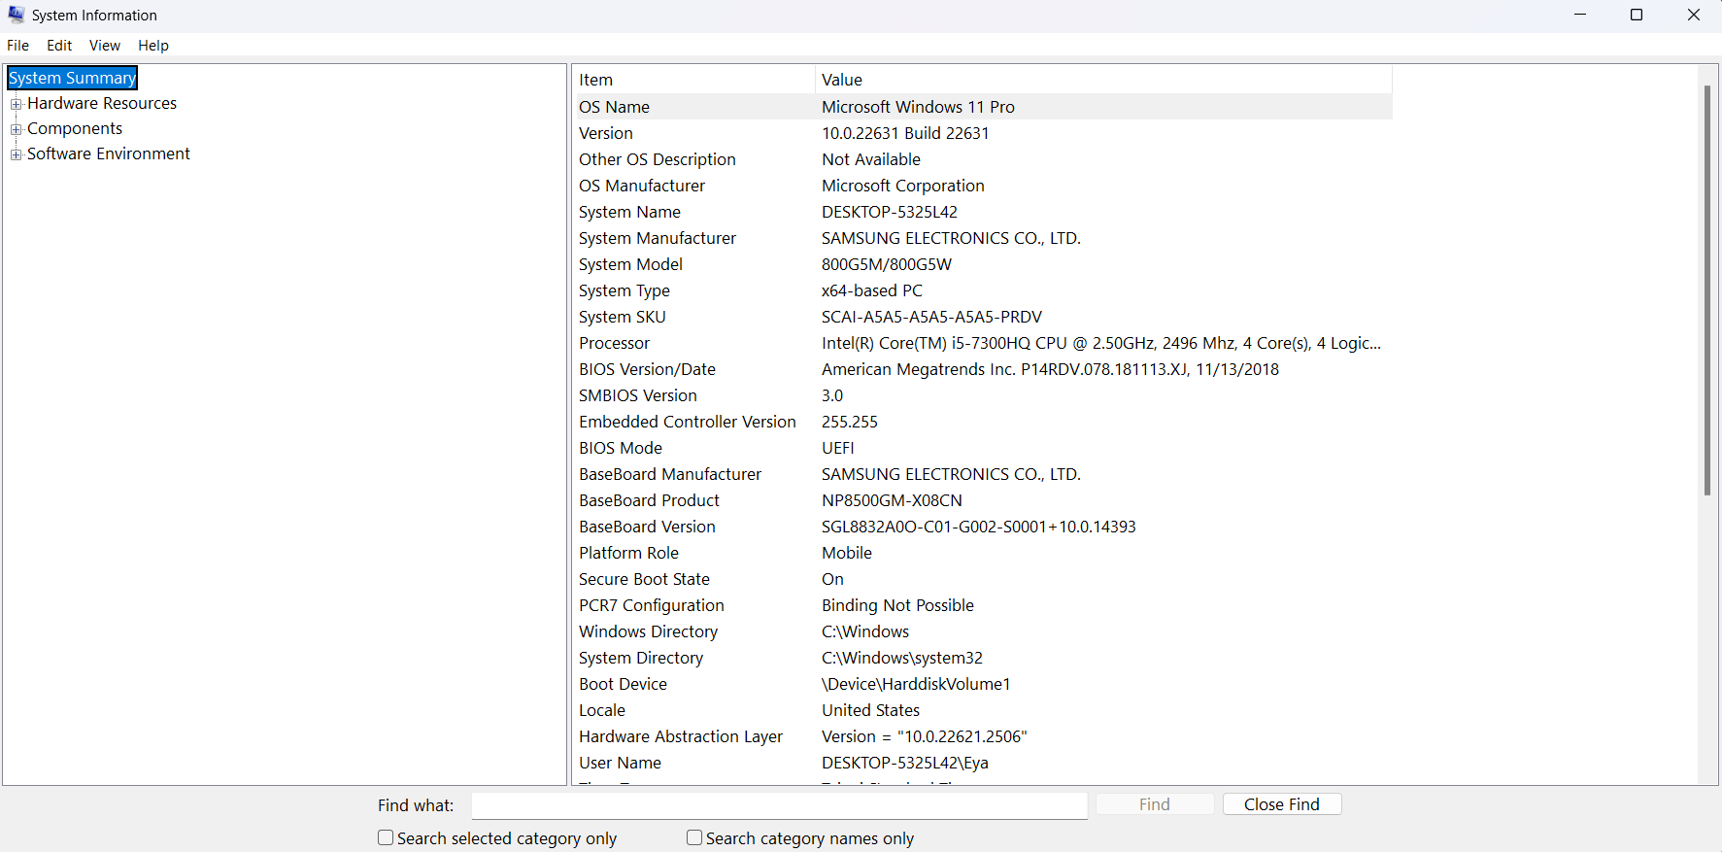Minimize the System Information window

(x=1580, y=15)
